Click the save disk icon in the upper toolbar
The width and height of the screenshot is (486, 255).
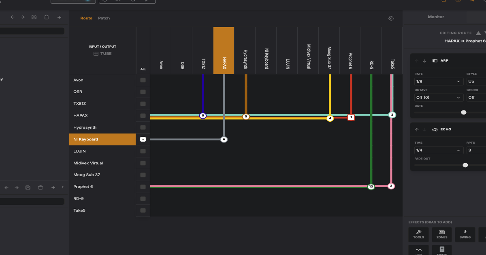[x=34, y=17]
